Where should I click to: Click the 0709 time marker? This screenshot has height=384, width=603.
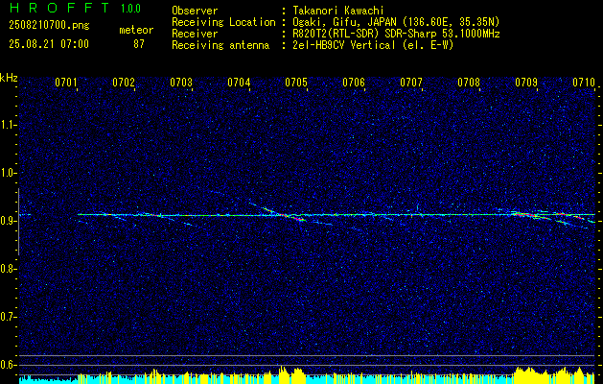(x=526, y=83)
